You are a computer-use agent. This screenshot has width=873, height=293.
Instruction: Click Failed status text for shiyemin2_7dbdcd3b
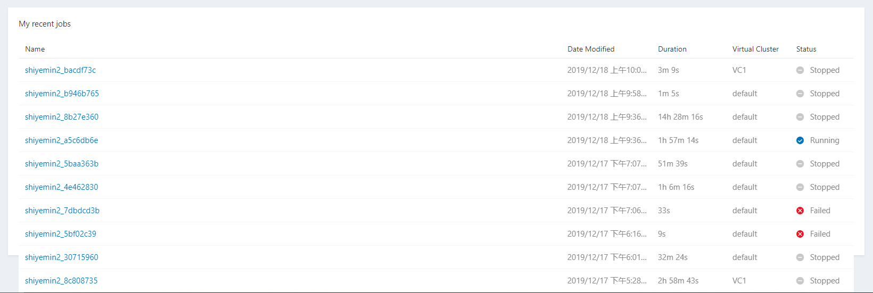click(x=820, y=211)
